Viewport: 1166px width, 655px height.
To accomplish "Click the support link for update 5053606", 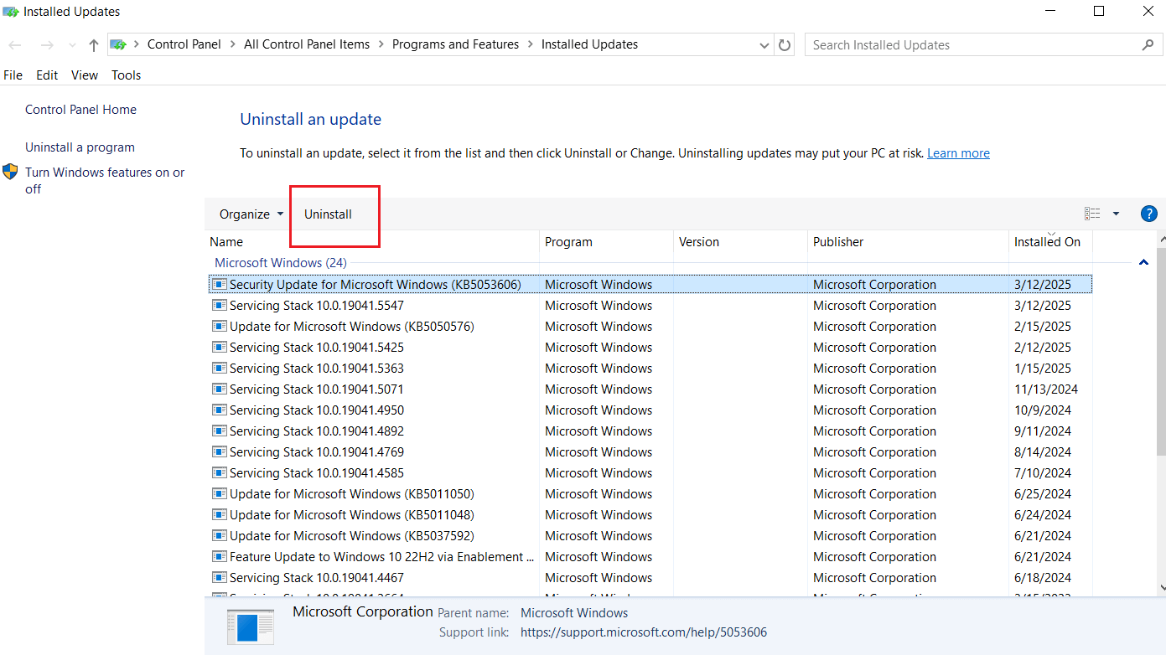I will (644, 632).
